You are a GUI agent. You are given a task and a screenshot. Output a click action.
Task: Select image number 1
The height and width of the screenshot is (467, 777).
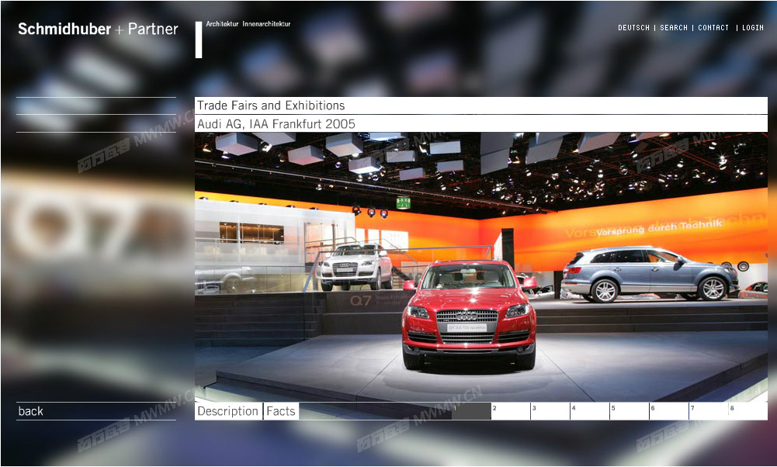pos(470,411)
